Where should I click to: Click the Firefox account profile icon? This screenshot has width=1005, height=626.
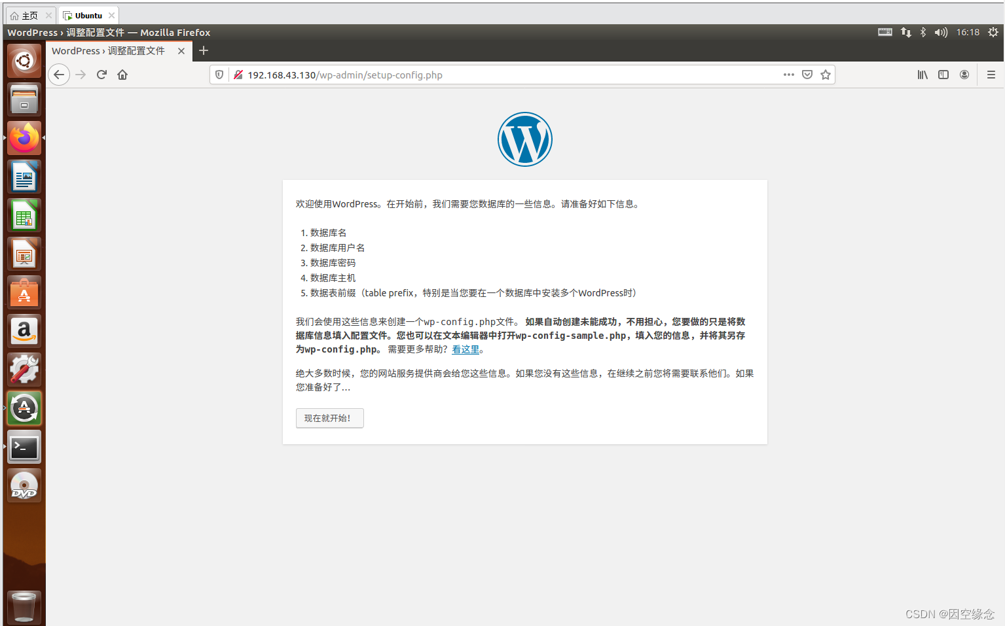pyautogui.click(x=964, y=75)
